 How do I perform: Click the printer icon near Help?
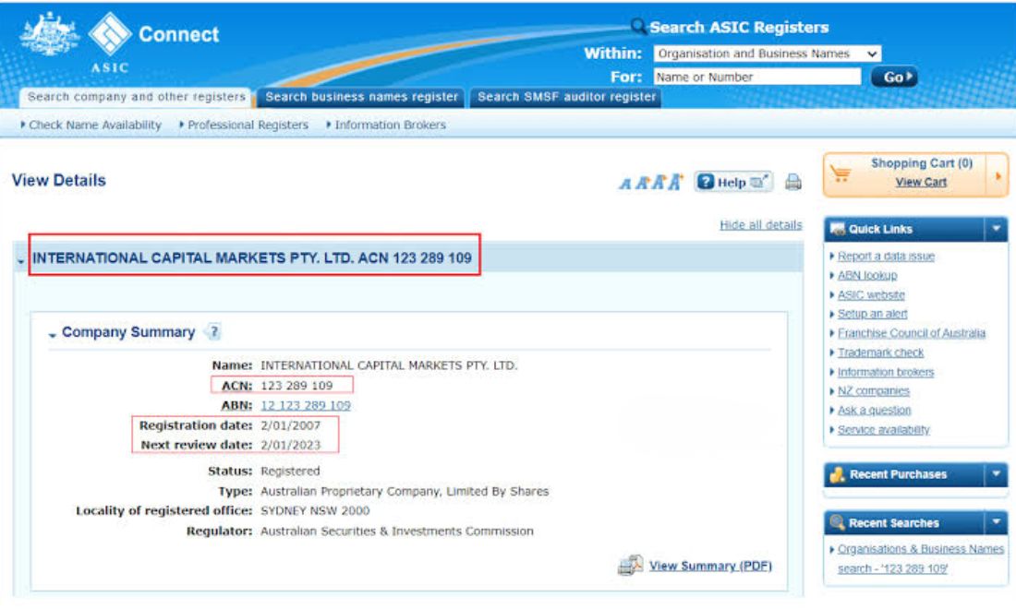pyautogui.click(x=793, y=182)
